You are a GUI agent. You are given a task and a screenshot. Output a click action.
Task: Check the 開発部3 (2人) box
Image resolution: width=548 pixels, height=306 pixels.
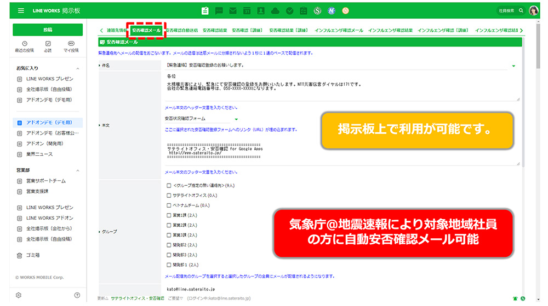tap(169, 255)
